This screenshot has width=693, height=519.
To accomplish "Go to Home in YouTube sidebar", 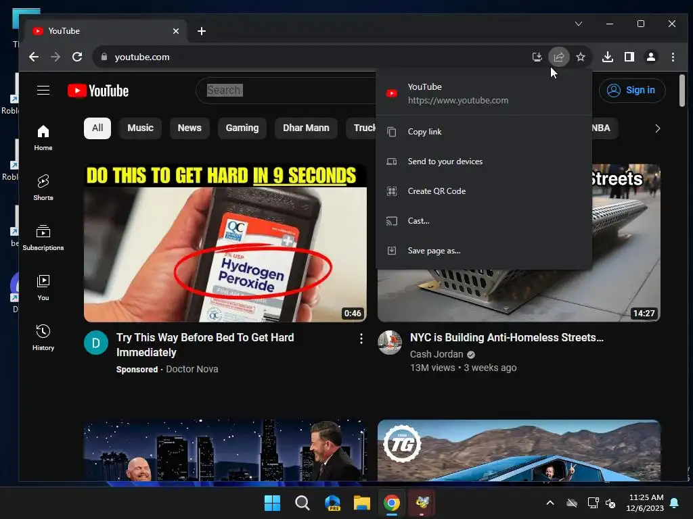I will click(x=43, y=138).
